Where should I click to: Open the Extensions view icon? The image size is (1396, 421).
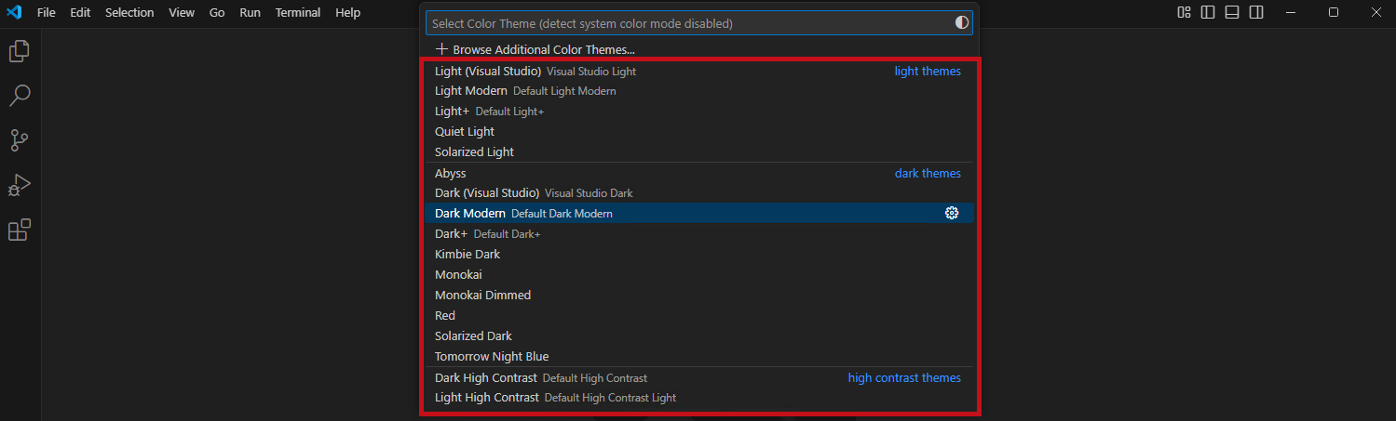click(x=20, y=230)
